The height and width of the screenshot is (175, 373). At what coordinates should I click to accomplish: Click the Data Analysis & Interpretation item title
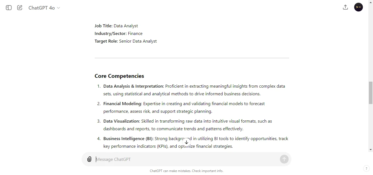(x=134, y=86)
